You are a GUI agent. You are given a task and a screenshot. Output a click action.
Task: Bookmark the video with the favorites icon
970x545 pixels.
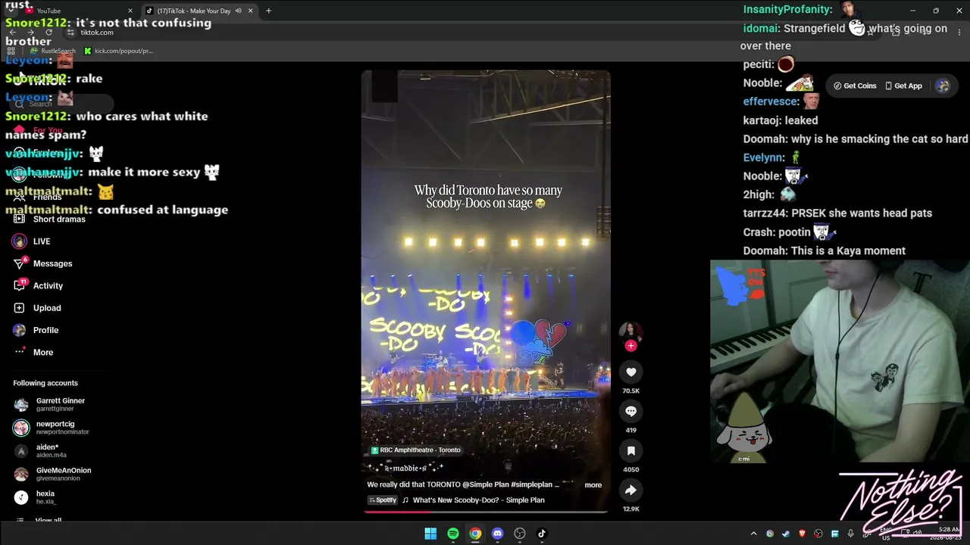630,450
